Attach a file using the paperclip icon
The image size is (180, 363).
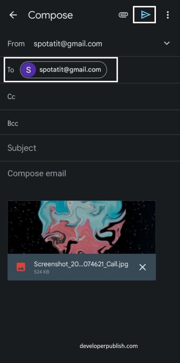click(x=123, y=15)
